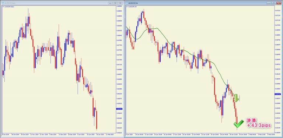Close the AUDCHF Daily chart window
The width and height of the screenshot is (283, 138).
(x=120, y=3)
